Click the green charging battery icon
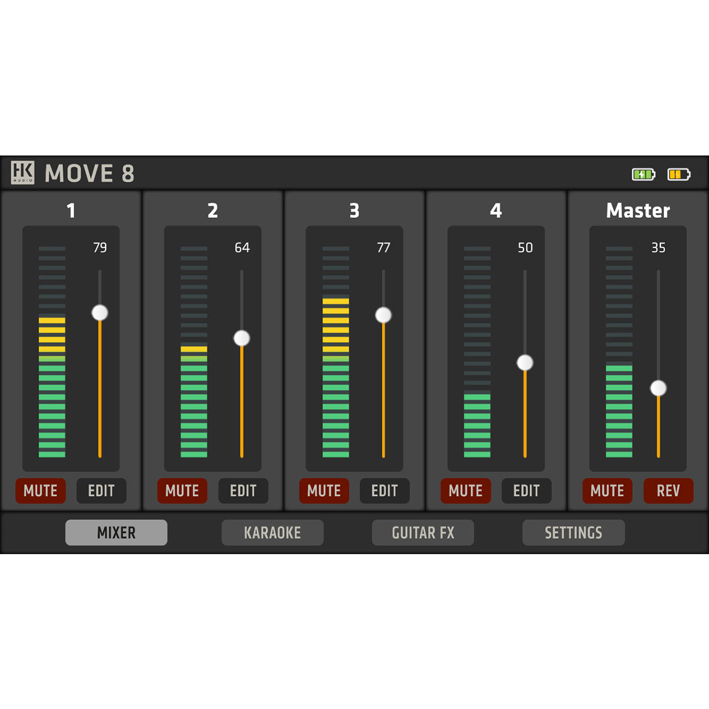Image resolution: width=709 pixels, height=709 pixels. point(643,174)
